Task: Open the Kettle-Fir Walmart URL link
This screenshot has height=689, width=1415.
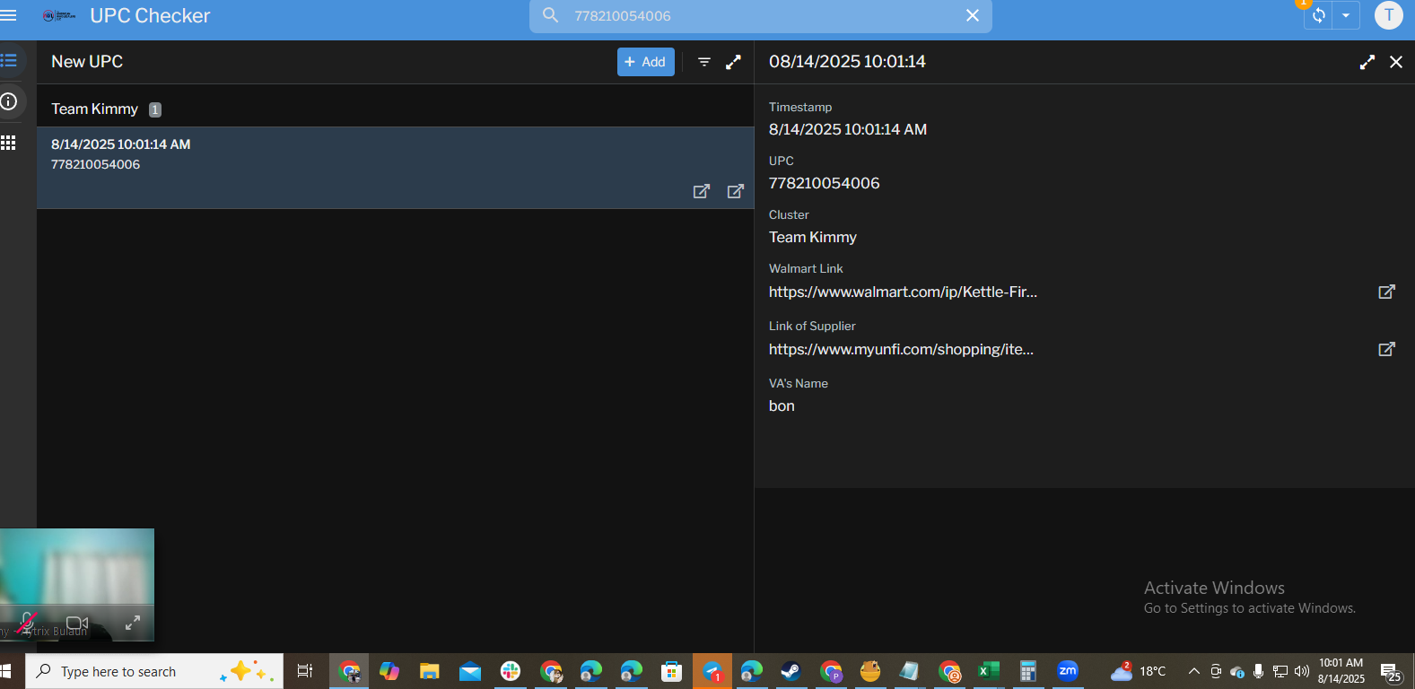Action: click(x=903, y=292)
